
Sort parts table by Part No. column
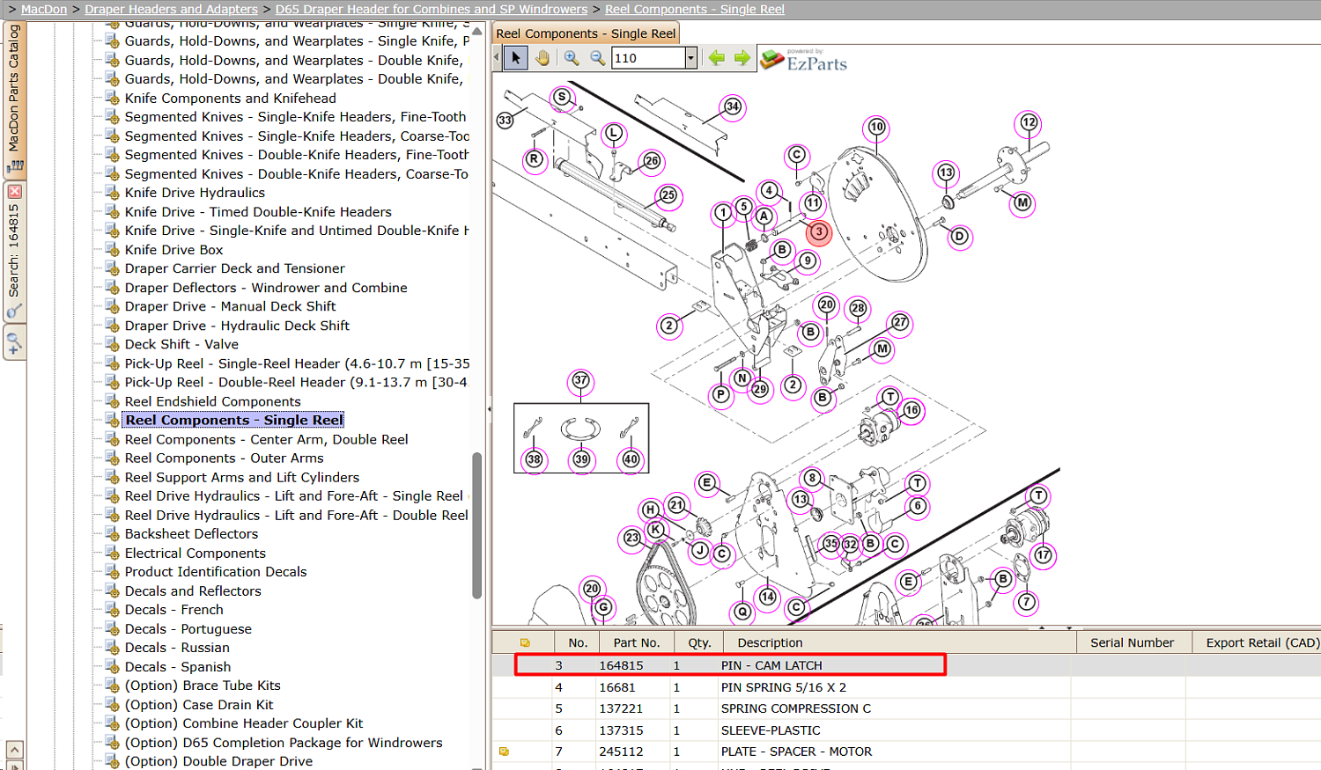(637, 642)
